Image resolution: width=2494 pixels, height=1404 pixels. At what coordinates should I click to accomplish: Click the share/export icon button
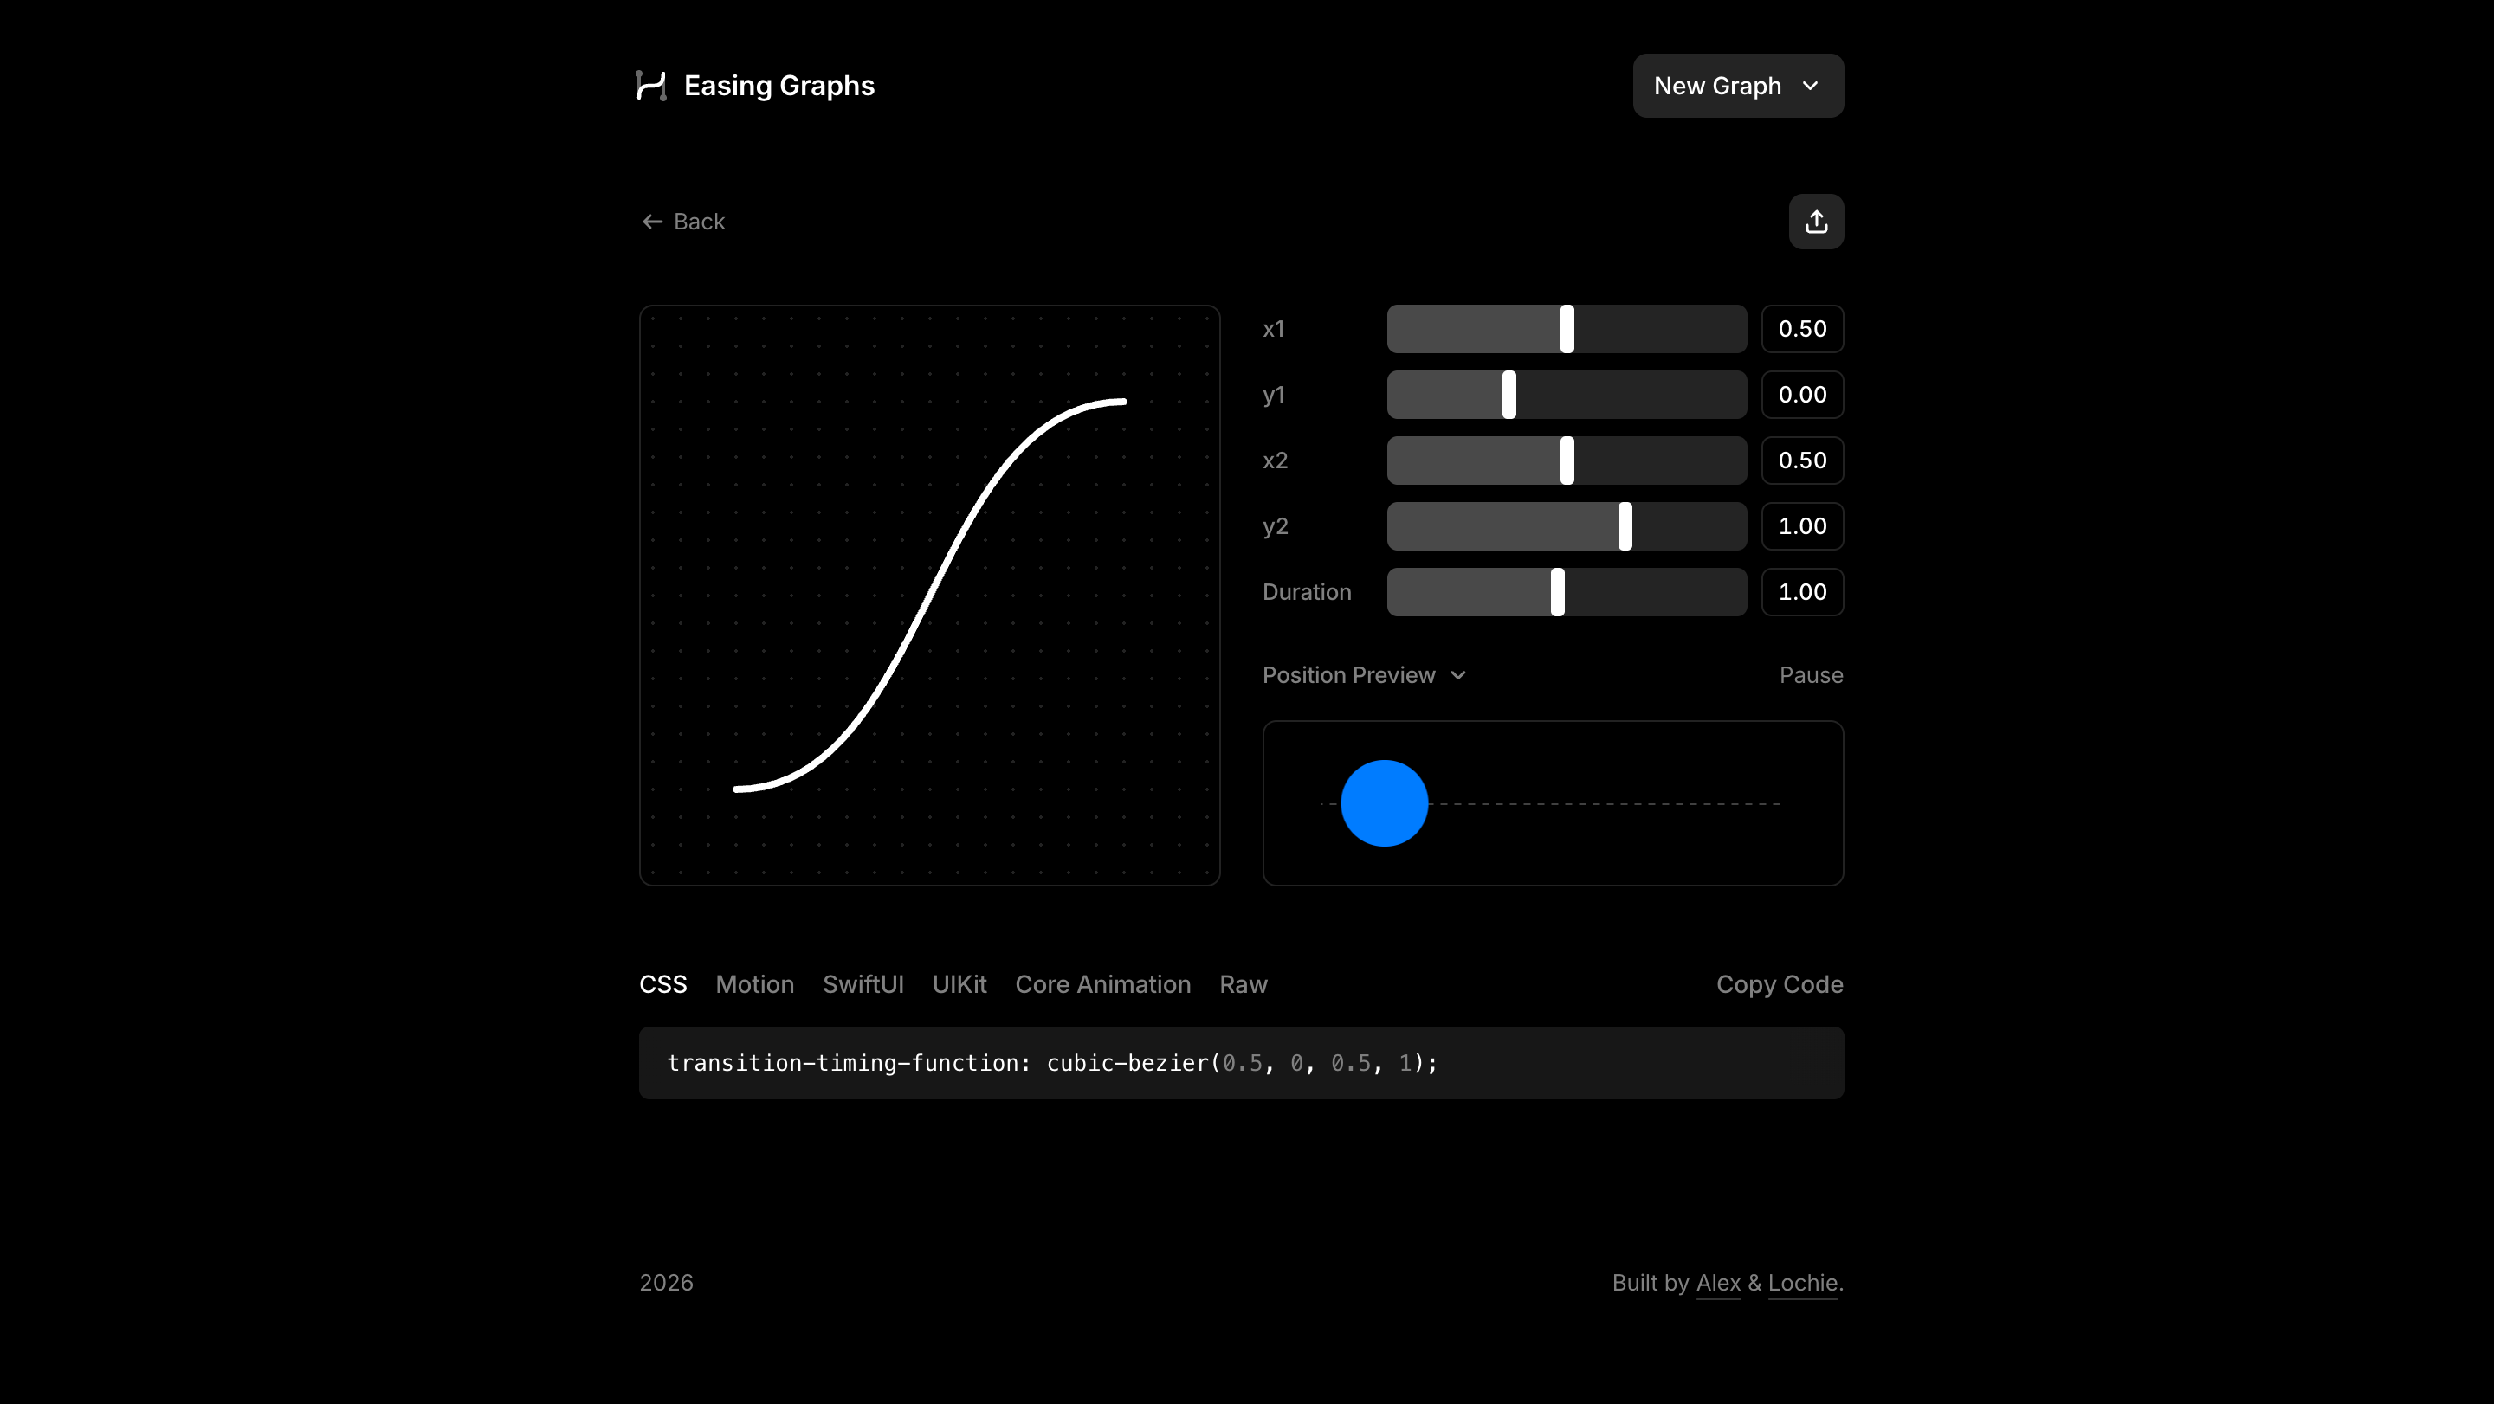click(x=1815, y=222)
